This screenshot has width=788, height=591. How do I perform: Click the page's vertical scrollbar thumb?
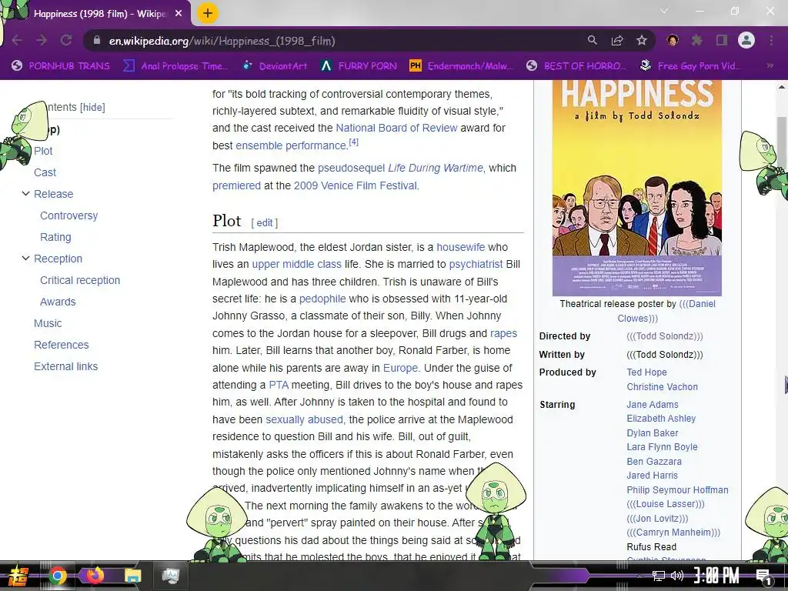(x=782, y=143)
